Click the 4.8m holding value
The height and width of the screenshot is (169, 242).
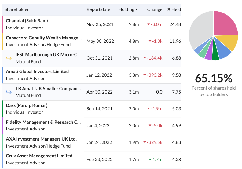coord(134,41)
